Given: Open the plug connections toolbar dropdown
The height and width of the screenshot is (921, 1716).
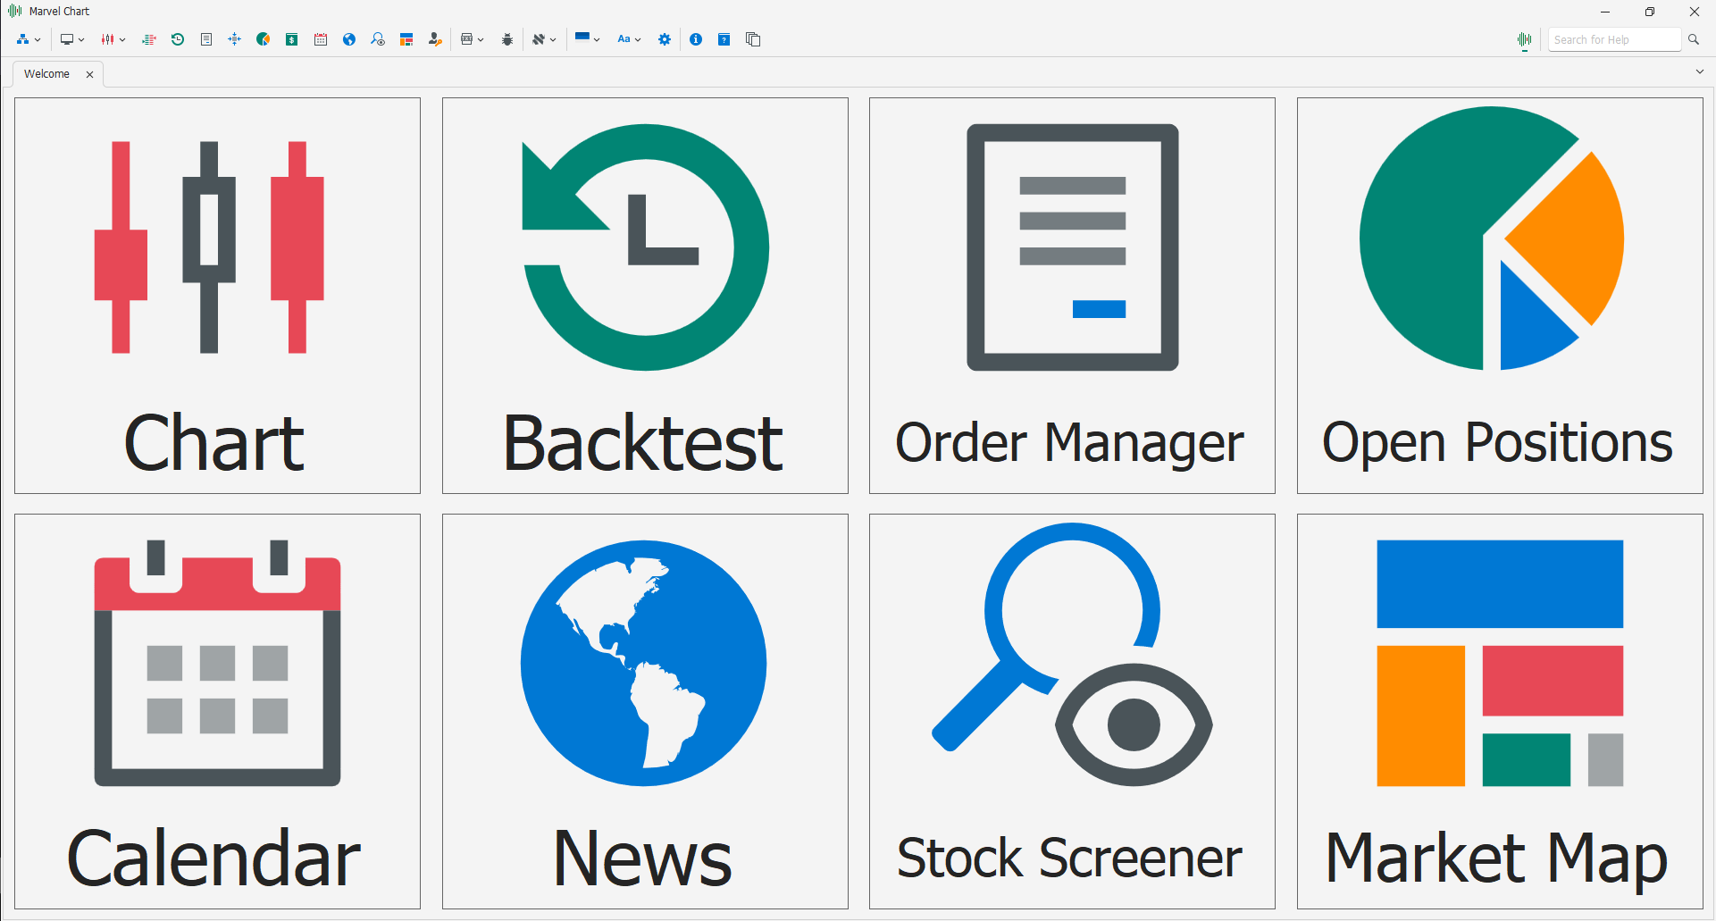Looking at the screenshot, I should (x=544, y=39).
